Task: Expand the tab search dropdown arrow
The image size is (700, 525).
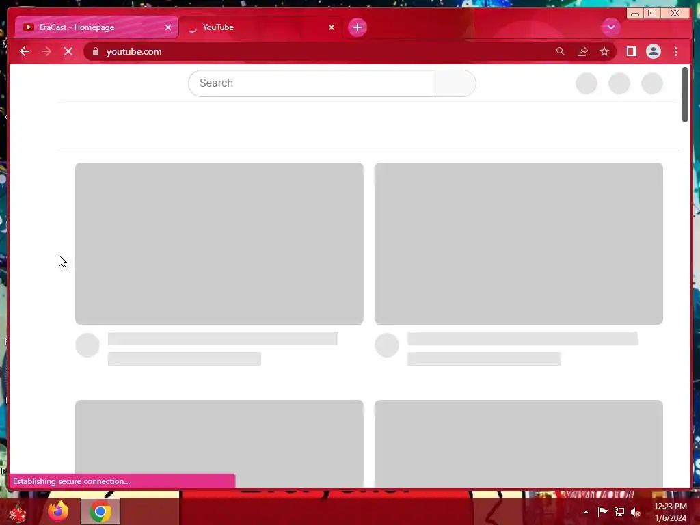Action: pyautogui.click(x=610, y=27)
